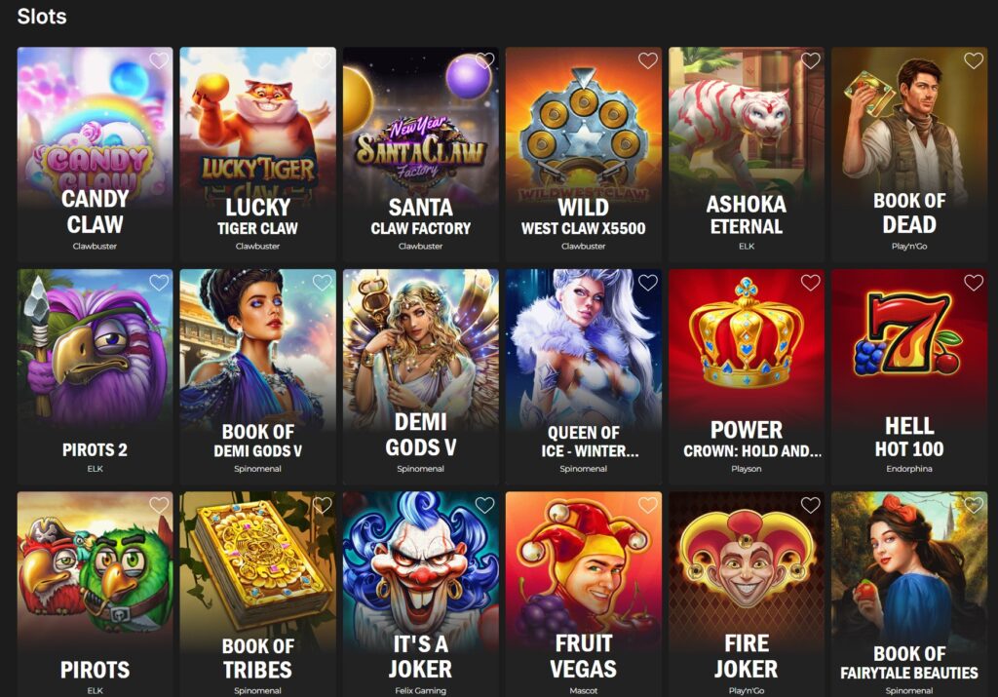Select the Book of Tribes slot tile

pos(257,594)
